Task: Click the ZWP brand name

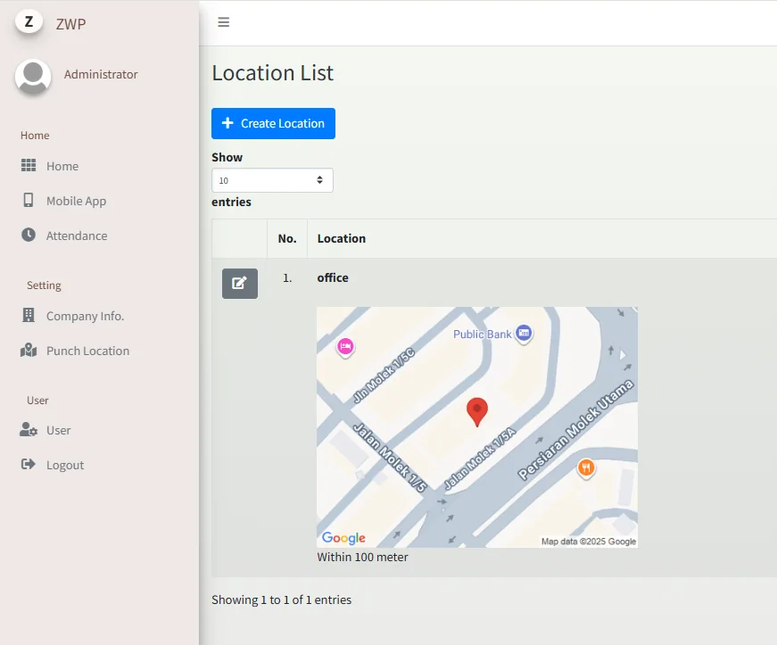Action: point(70,24)
